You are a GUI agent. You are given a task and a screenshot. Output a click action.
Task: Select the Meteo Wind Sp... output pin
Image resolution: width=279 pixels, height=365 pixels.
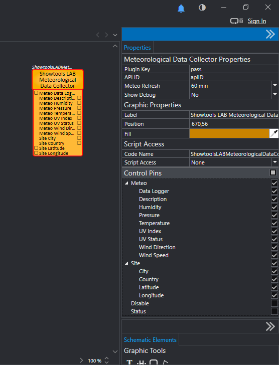79,133
